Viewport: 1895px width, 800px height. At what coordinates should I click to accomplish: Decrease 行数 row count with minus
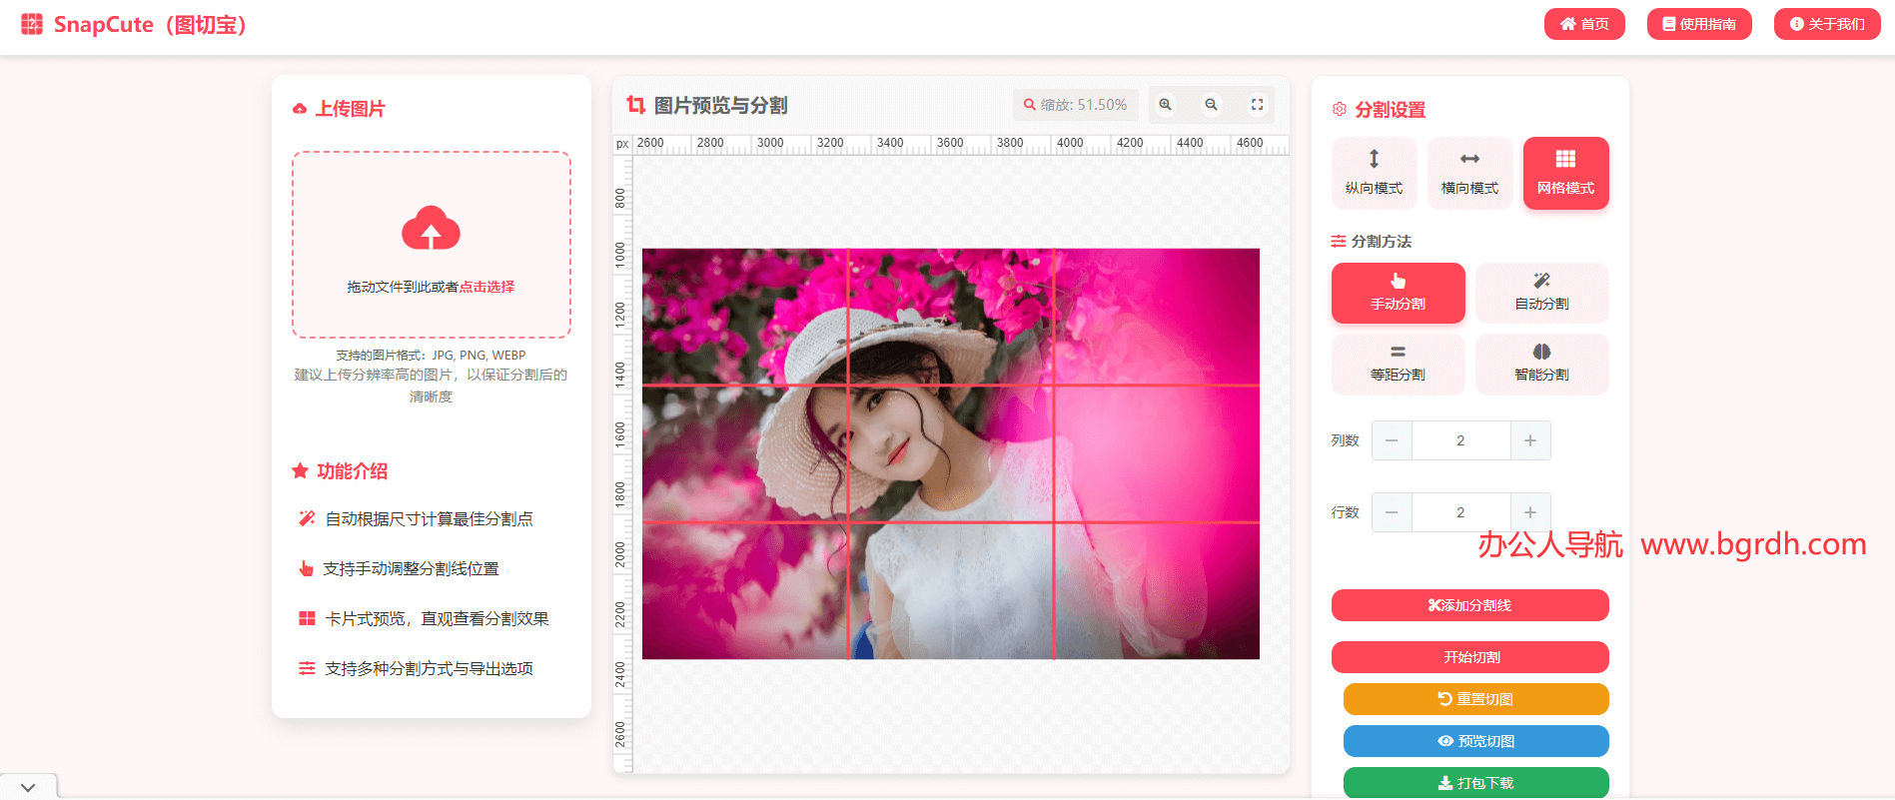click(1392, 512)
